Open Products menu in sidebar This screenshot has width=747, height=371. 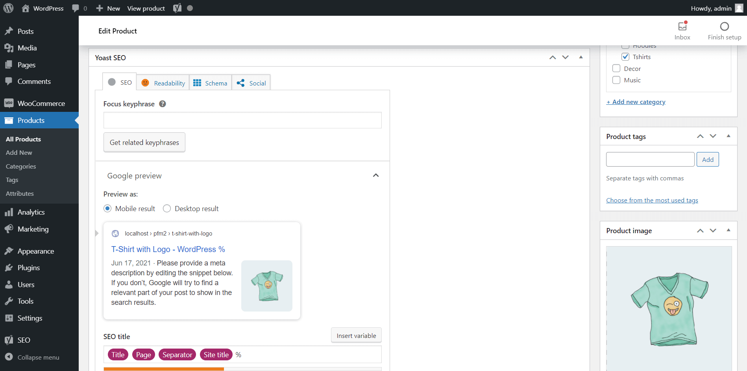39,120
